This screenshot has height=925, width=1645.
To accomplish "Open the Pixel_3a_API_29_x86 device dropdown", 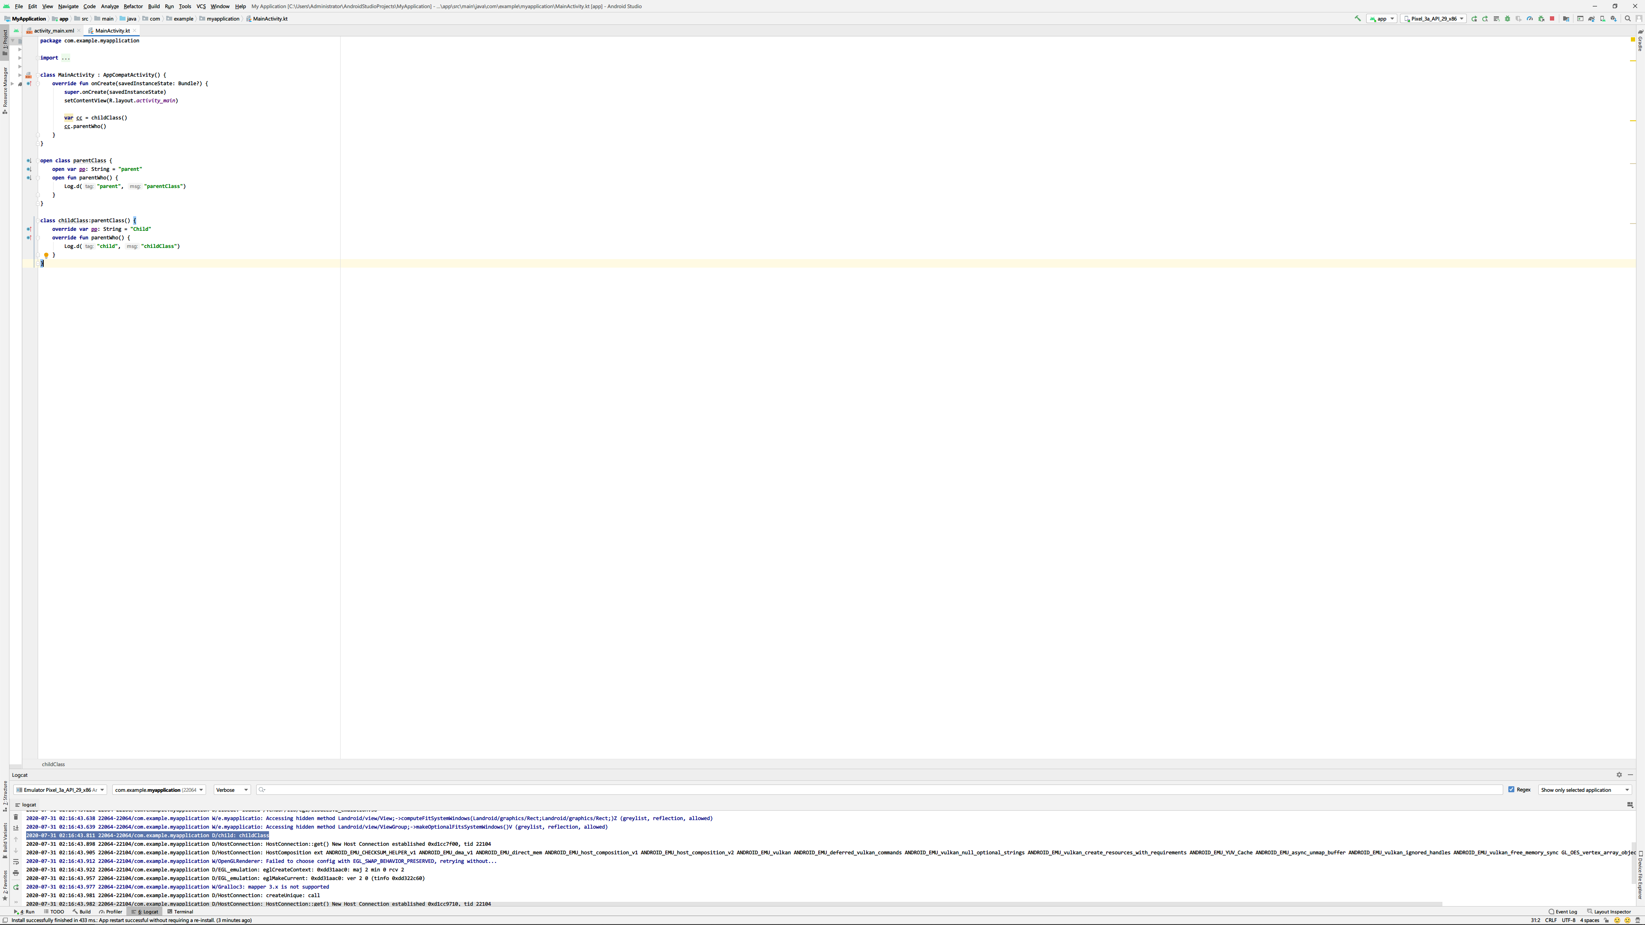I will (1434, 18).
